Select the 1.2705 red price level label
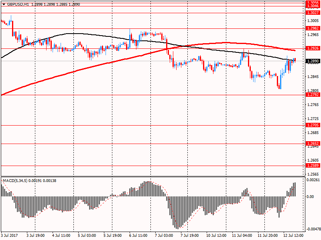 (x=312, y=125)
